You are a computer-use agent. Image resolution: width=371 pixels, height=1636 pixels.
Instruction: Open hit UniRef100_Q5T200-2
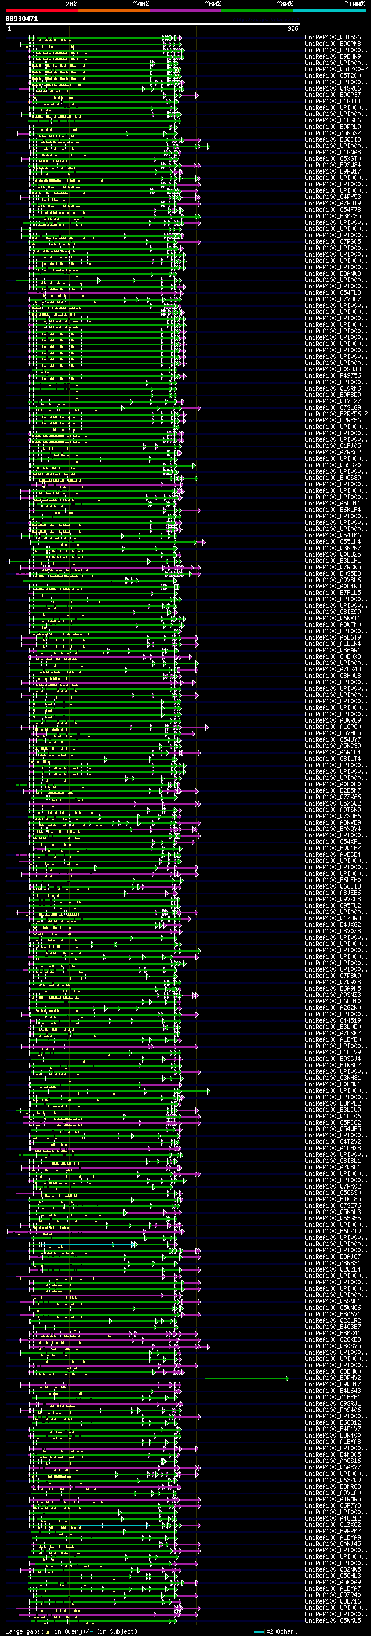click(336, 69)
